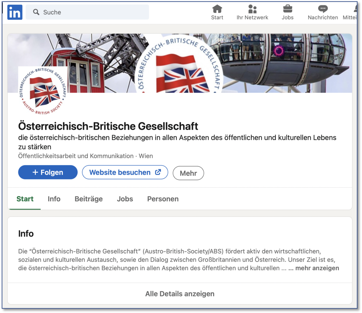Open the Mehr options button
This screenshot has height=313, width=362.
pos(188,173)
